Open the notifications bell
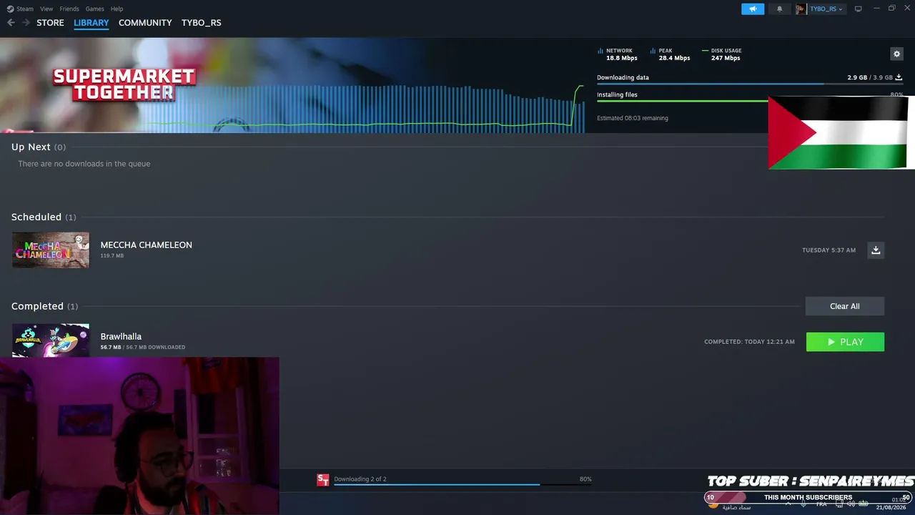Screen dimensions: 915x515 pos(779,9)
